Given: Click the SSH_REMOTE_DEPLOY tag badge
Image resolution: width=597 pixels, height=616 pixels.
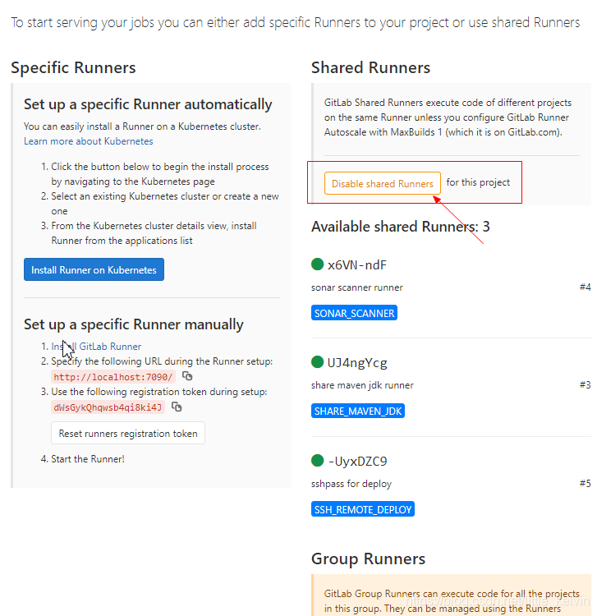Looking at the screenshot, I should click(362, 509).
